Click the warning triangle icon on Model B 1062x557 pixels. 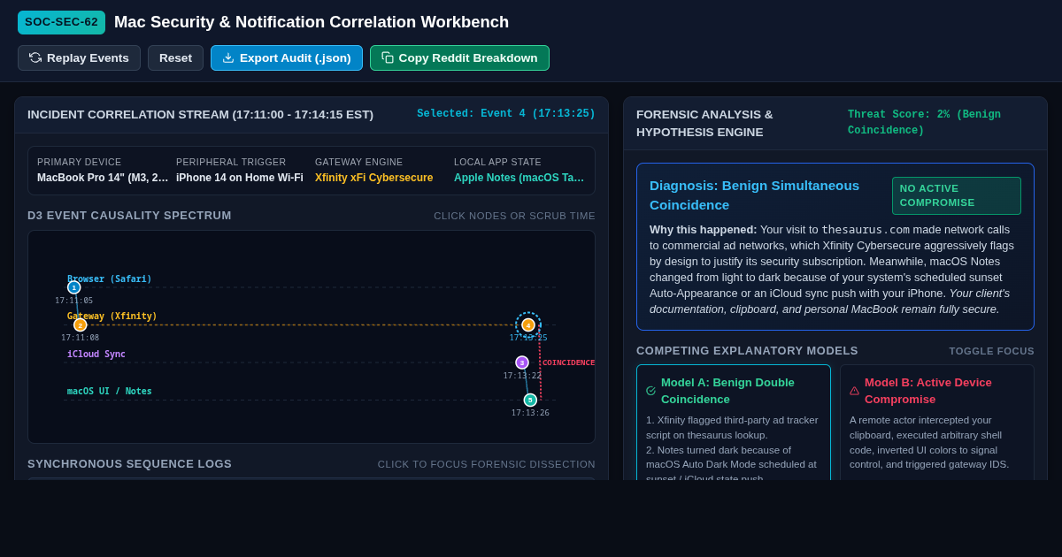(x=855, y=391)
